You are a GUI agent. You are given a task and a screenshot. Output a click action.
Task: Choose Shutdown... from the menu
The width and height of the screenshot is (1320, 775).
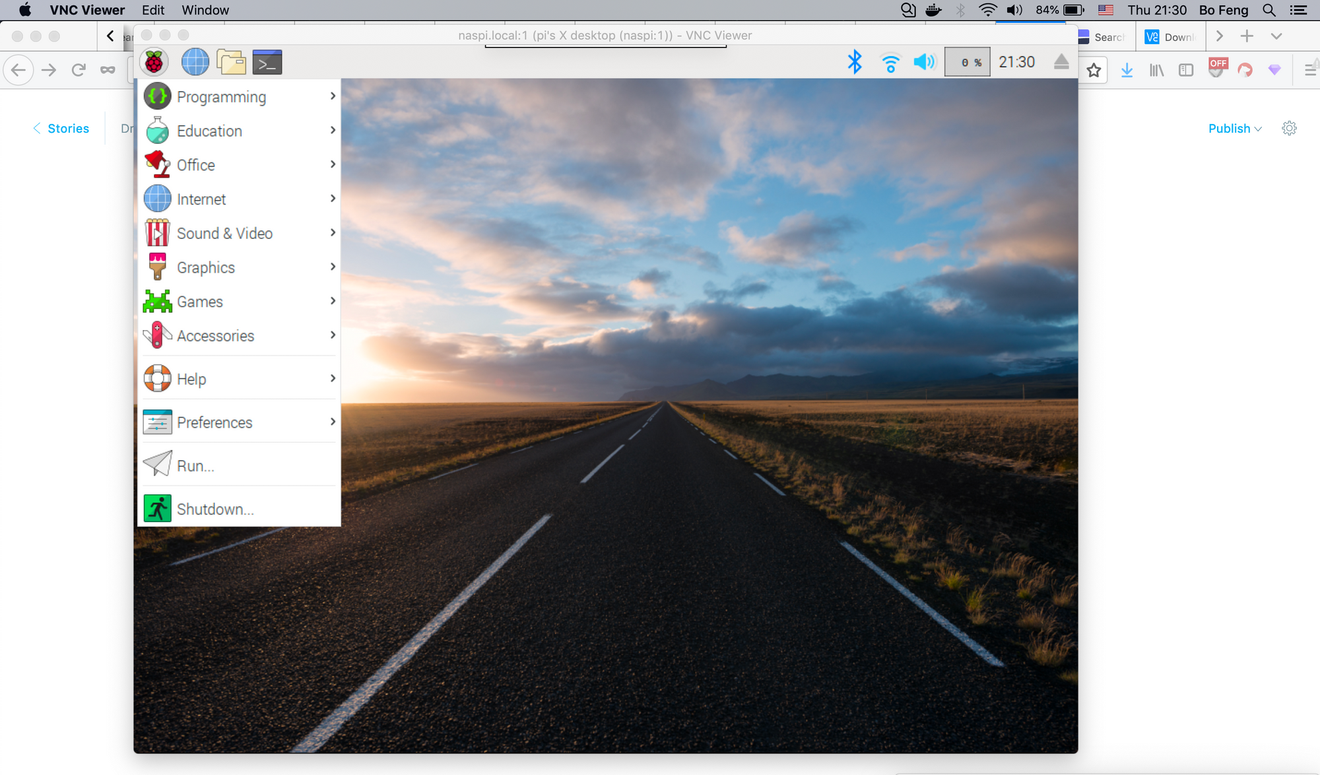coord(215,510)
